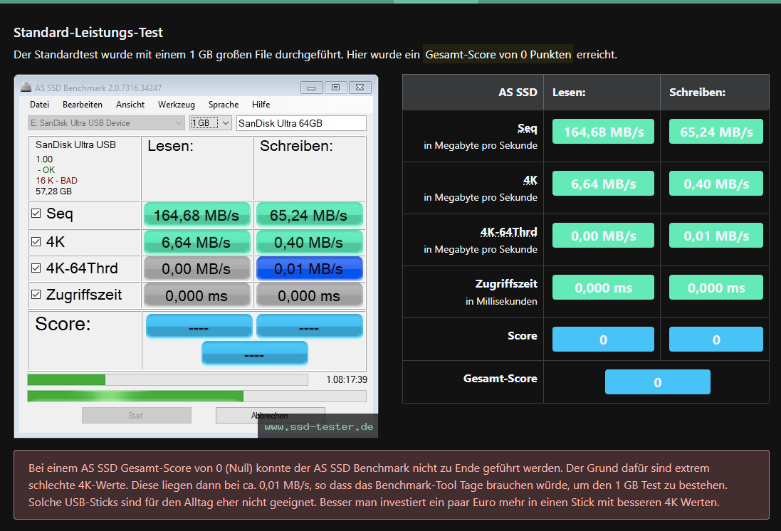Click the Start button
Viewport: 781px width, 531px height.
click(x=137, y=416)
